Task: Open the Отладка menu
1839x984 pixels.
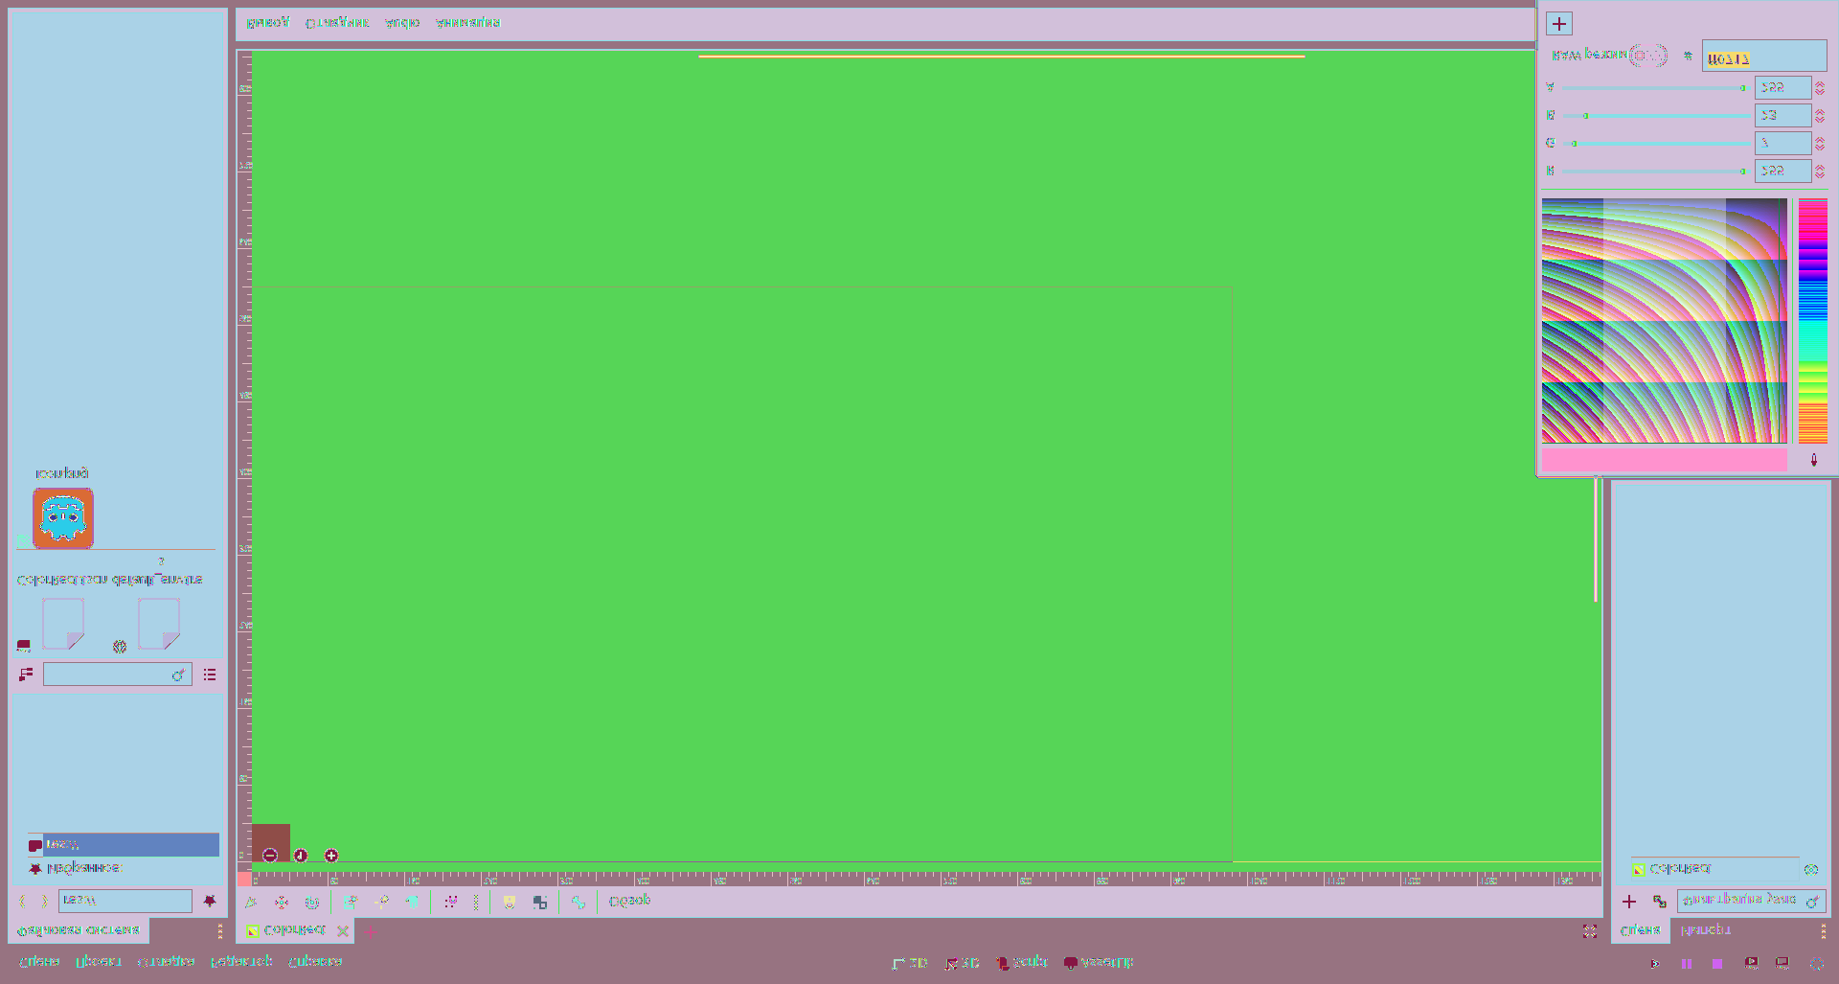Action: click(x=166, y=961)
